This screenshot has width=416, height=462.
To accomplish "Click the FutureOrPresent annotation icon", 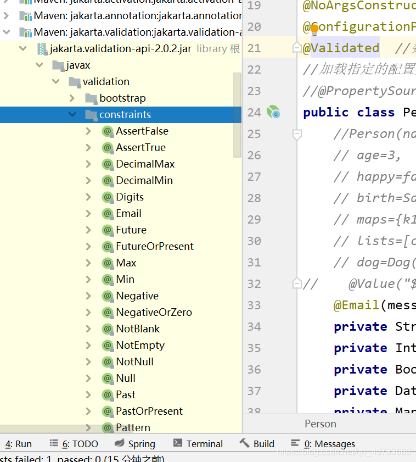I will coord(108,247).
